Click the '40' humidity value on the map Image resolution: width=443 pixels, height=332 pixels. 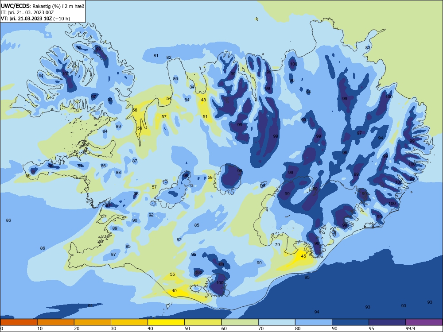pyautogui.click(x=174, y=291)
